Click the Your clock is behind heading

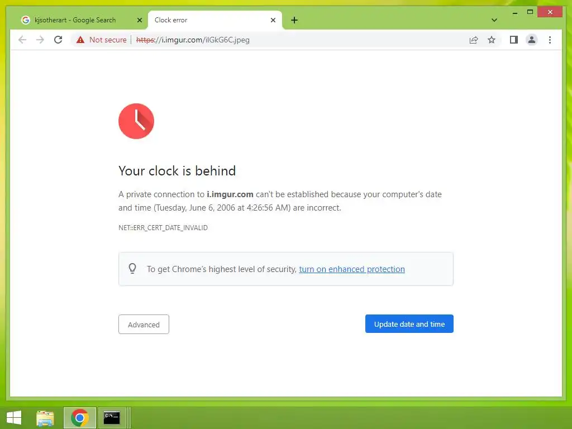177,171
